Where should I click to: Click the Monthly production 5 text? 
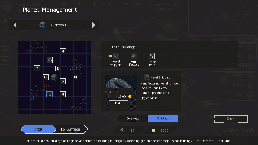click(155, 93)
